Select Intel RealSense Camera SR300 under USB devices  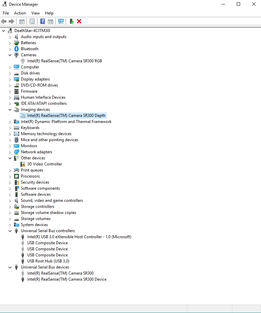pos(61,273)
